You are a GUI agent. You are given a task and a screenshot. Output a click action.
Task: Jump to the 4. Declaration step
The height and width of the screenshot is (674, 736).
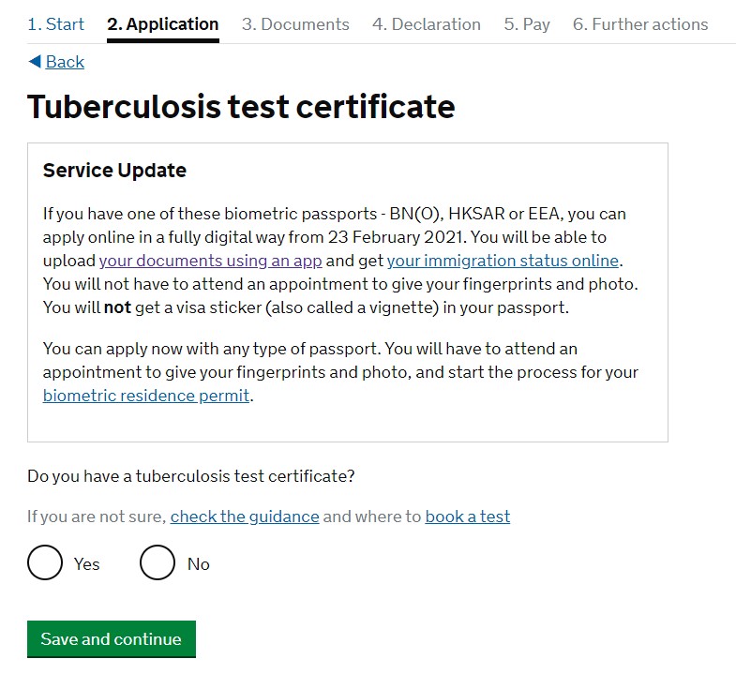coord(426,24)
